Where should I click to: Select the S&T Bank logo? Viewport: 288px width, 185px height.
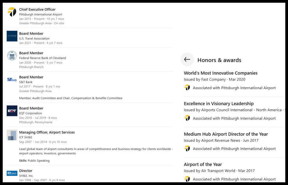click(12, 80)
